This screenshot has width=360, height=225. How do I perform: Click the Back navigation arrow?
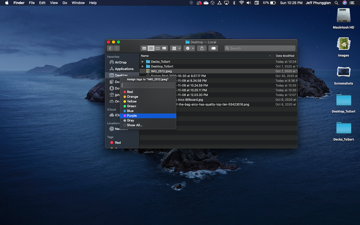click(x=110, y=48)
